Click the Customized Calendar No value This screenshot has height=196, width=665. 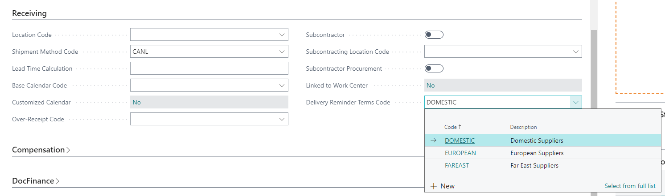[x=137, y=102]
